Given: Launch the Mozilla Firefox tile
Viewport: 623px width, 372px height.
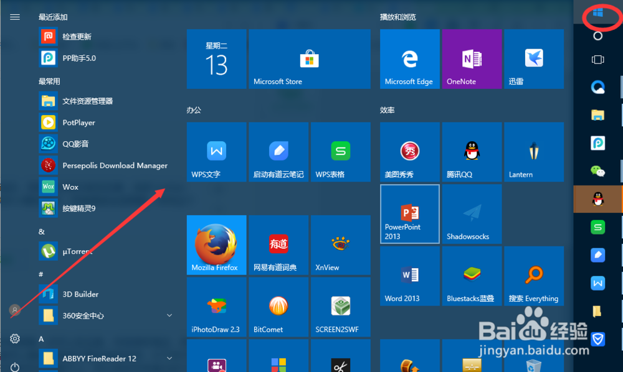Looking at the screenshot, I should click(216, 244).
